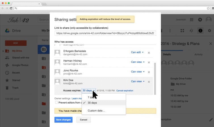Switch to the Details tab
Image resolution: width=214 pixels, height=127 pixels.
167,54
